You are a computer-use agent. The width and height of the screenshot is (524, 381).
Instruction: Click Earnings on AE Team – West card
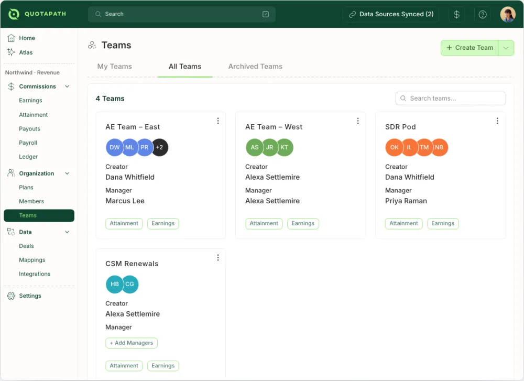coord(303,224)
